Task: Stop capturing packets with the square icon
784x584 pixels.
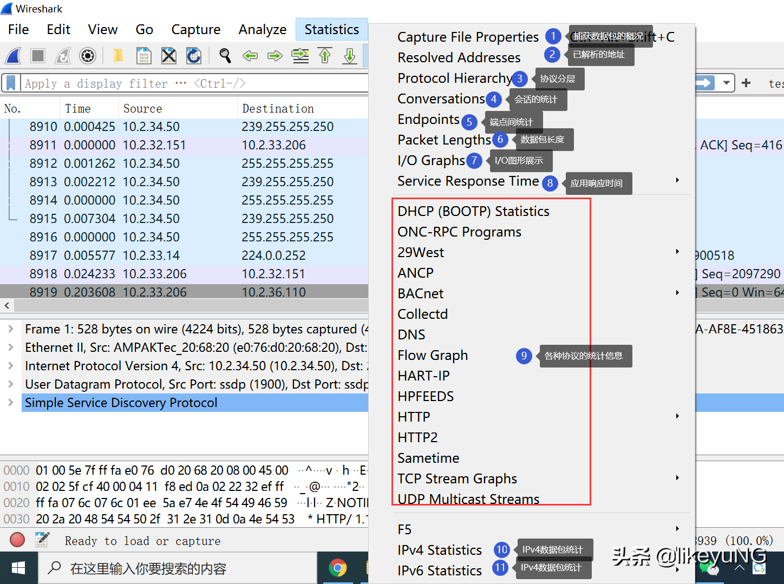Action: 38,55
